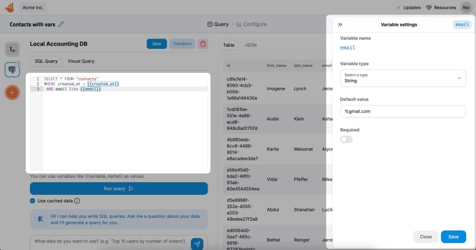Collapse the Variable settings panel with double-chevron icon

[340, 25]
